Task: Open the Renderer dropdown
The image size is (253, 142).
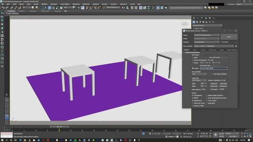Action: point(206,42)
